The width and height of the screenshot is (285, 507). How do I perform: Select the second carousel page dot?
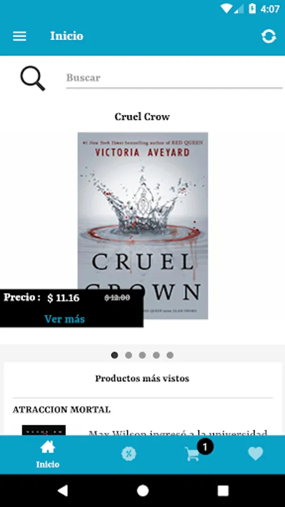(x=128, y=355)
